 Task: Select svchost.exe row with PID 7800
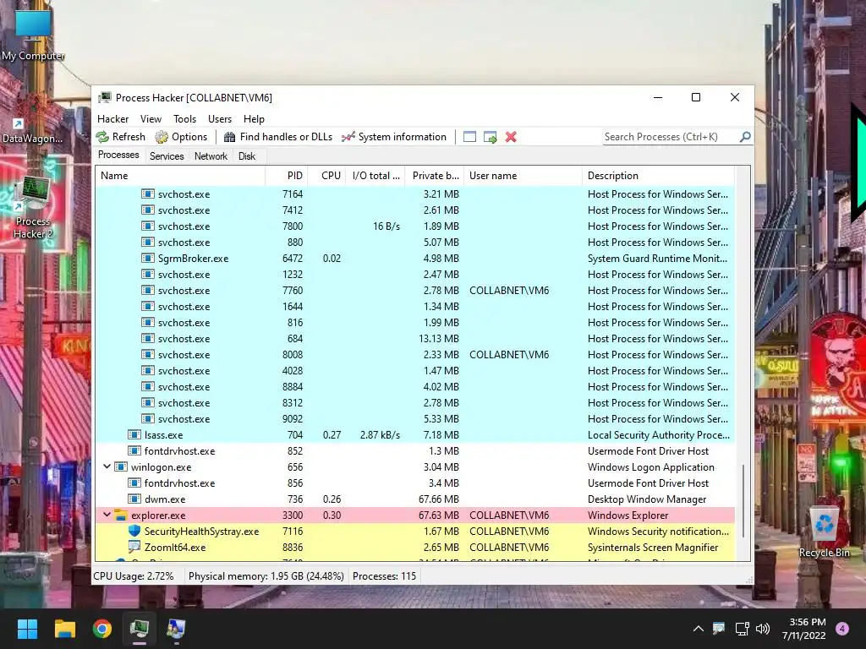pyautogui.click(x=415, y=226)
